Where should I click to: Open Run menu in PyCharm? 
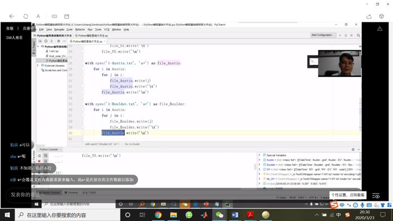(90, 30)
